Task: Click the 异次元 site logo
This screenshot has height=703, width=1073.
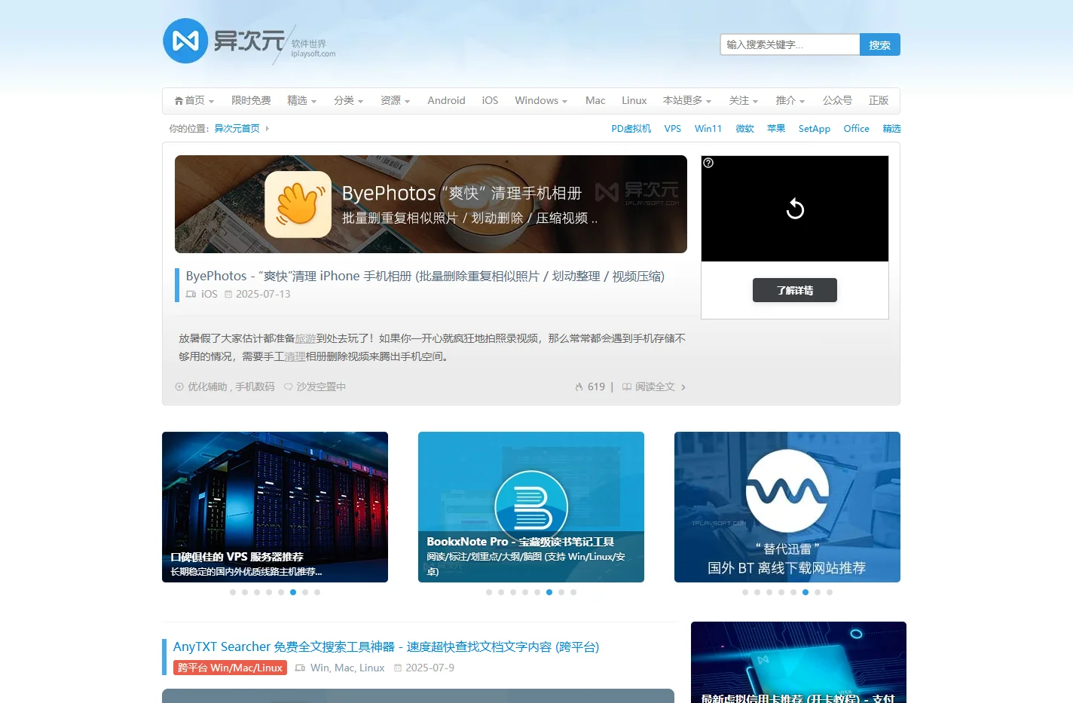Action: point(249,41)
